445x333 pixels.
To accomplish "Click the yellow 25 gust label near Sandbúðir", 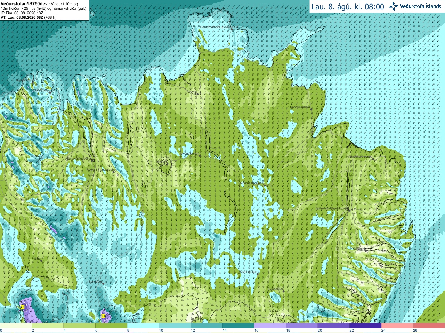I will tap(103, 316).
